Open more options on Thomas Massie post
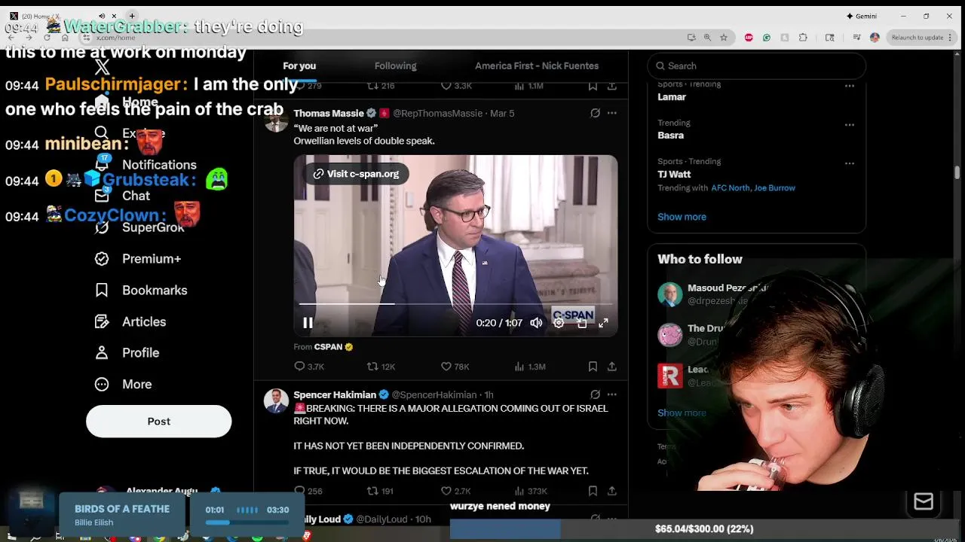 pos(612,113)
